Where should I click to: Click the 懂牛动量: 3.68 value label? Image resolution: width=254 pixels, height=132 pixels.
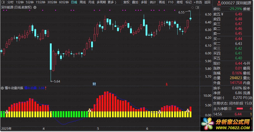click(x=34, y=88)
